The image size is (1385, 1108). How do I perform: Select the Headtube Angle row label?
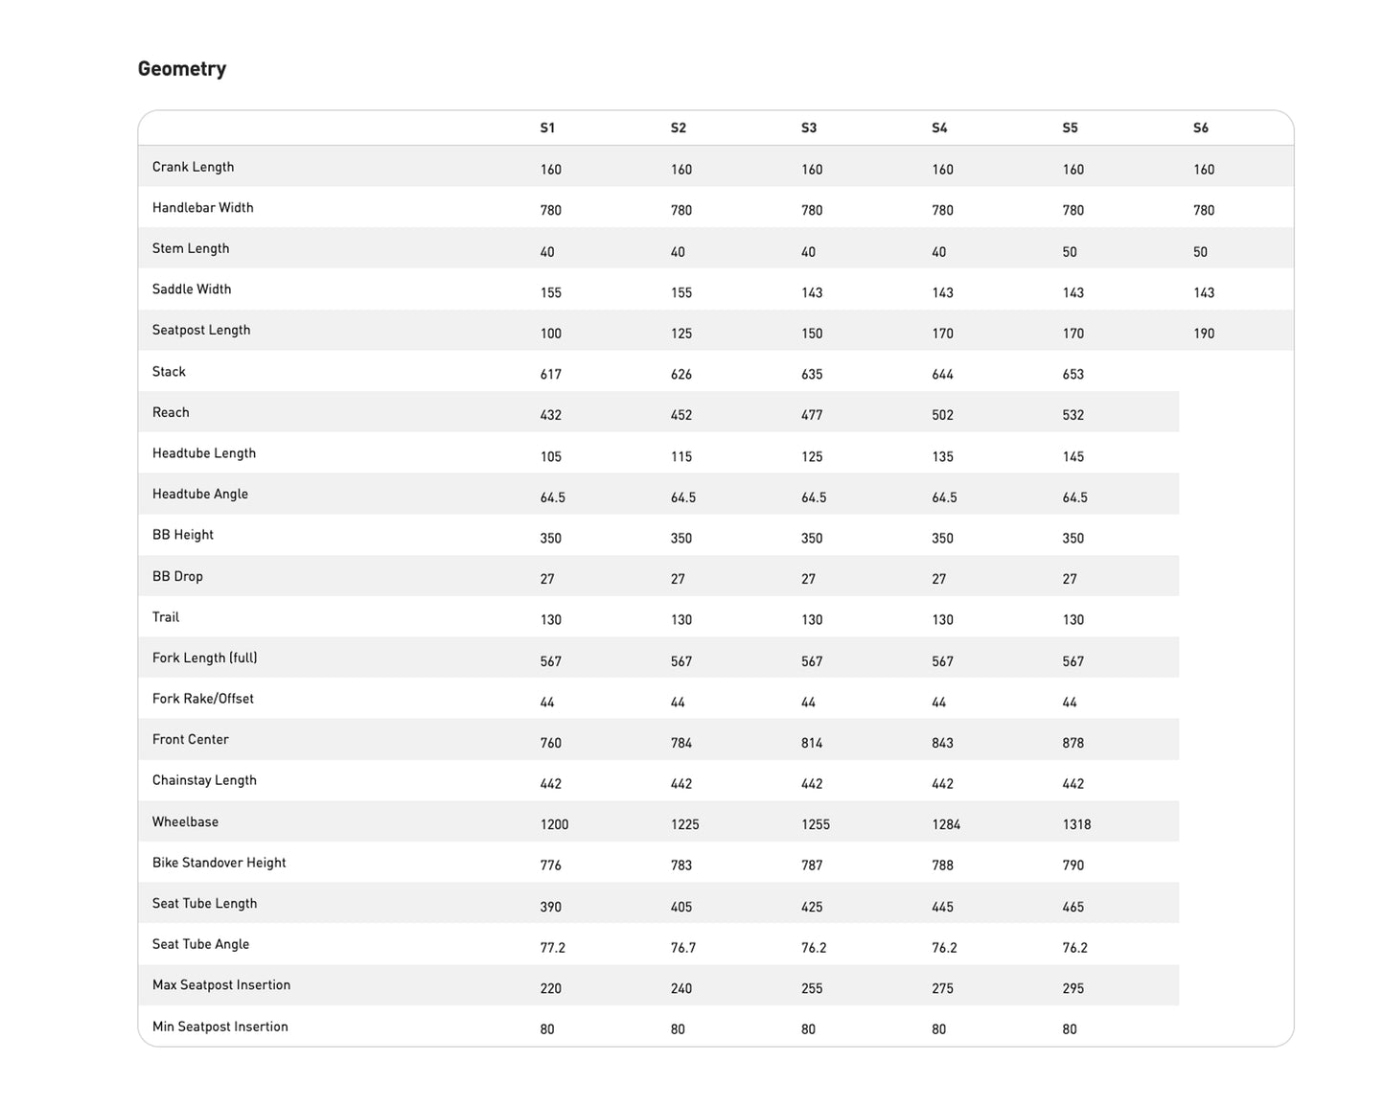click(x=199, y=494)
